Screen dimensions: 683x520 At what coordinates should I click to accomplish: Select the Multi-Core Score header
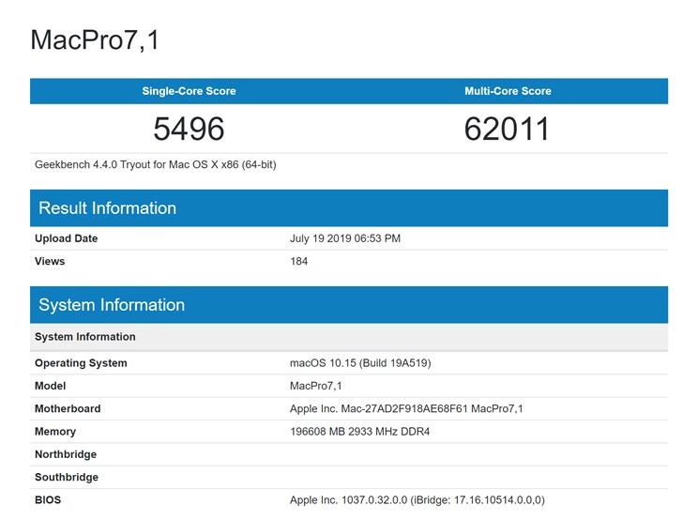click(x=508, y=91)
